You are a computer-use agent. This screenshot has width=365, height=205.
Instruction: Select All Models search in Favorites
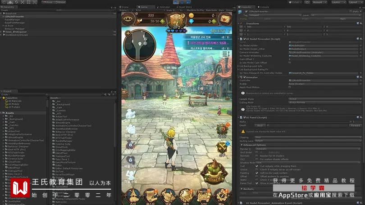[x=14, y=104]
